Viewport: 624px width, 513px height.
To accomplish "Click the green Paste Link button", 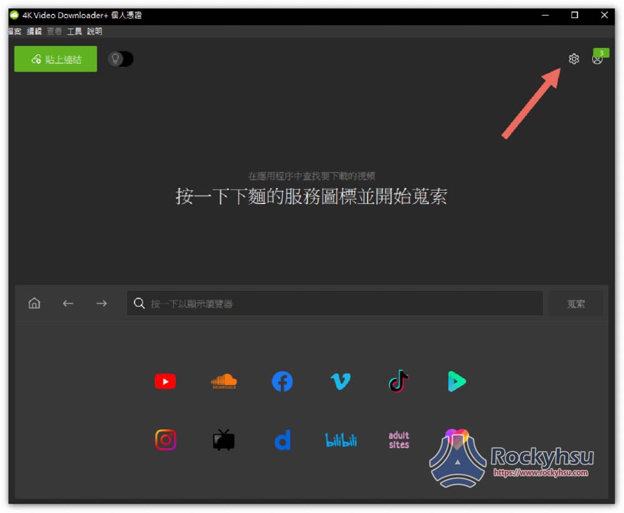I will 56,59.
